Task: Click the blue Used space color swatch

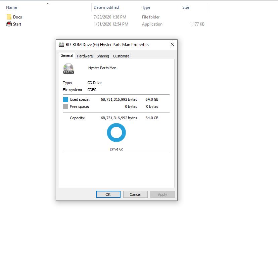Action: point(65,99)
